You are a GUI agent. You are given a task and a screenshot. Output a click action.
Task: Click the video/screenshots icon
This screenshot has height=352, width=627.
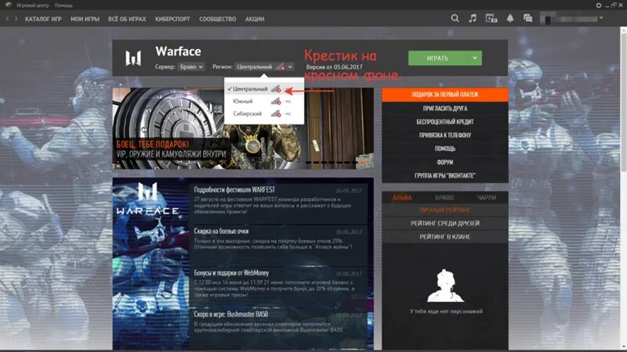tap(491, 18)
